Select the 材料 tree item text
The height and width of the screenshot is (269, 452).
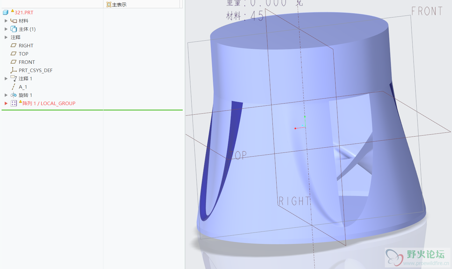(x=24, y=21)
